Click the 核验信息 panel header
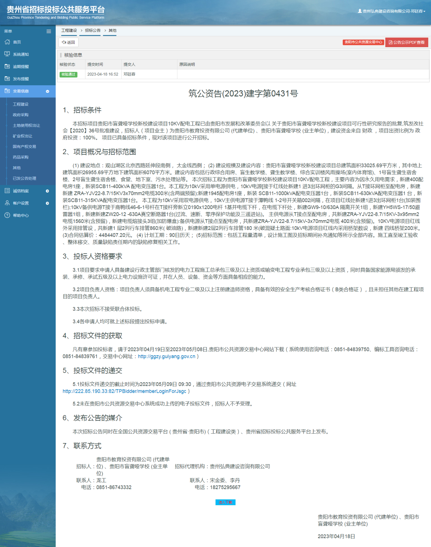Screen dimensions: 431x547 243,55
